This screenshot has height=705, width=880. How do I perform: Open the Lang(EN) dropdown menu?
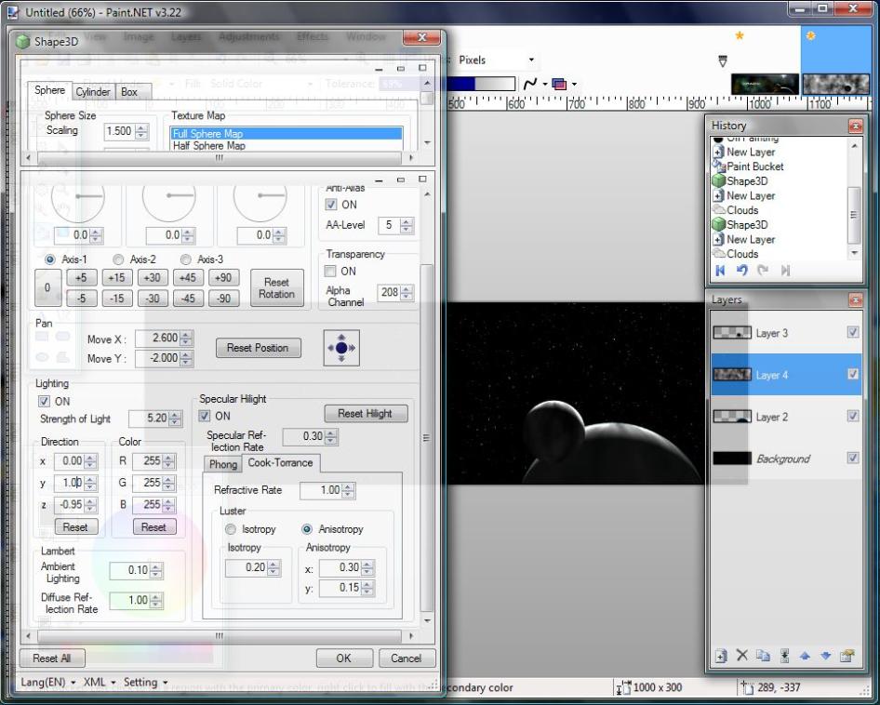47,682
